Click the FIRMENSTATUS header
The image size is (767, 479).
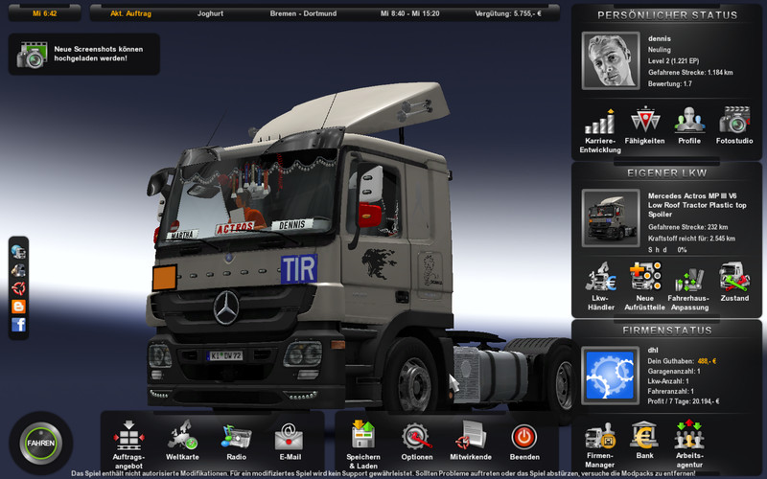pos(667,331)
